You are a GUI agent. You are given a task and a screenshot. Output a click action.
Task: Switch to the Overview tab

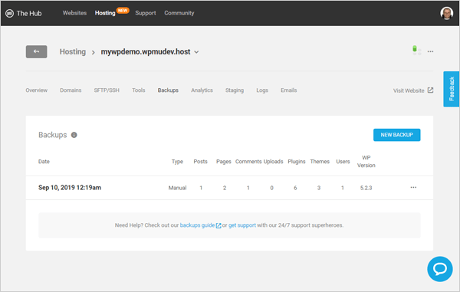pos(36,90)
